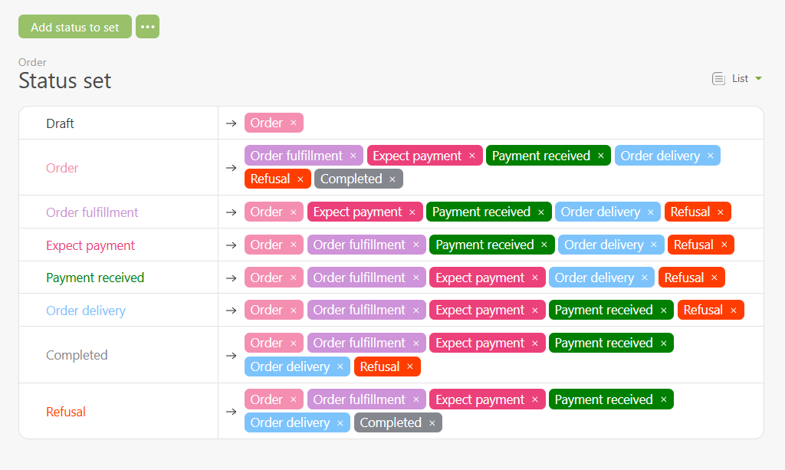Viewport: 785px width, 470px height.
Task: Remove Completed tag from Order row
Action: [x=392, y=179]
